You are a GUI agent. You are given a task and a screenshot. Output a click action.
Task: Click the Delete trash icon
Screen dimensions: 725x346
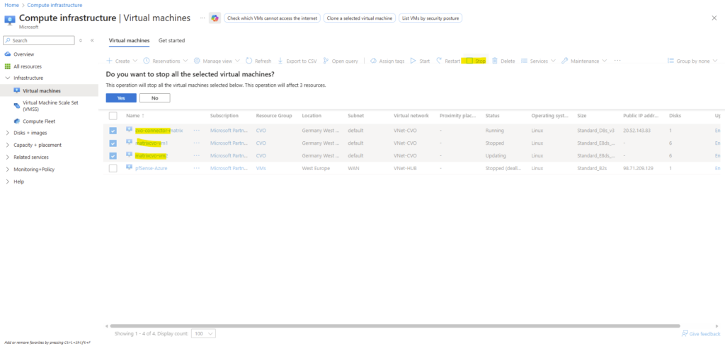pyautogui.click(x=495, y=61)
